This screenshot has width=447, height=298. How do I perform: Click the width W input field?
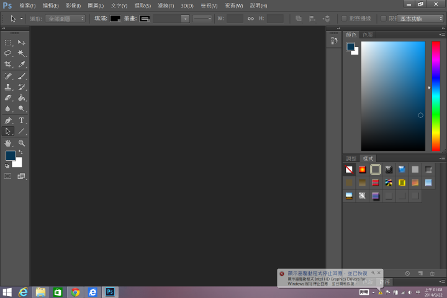tap(235, 19)
